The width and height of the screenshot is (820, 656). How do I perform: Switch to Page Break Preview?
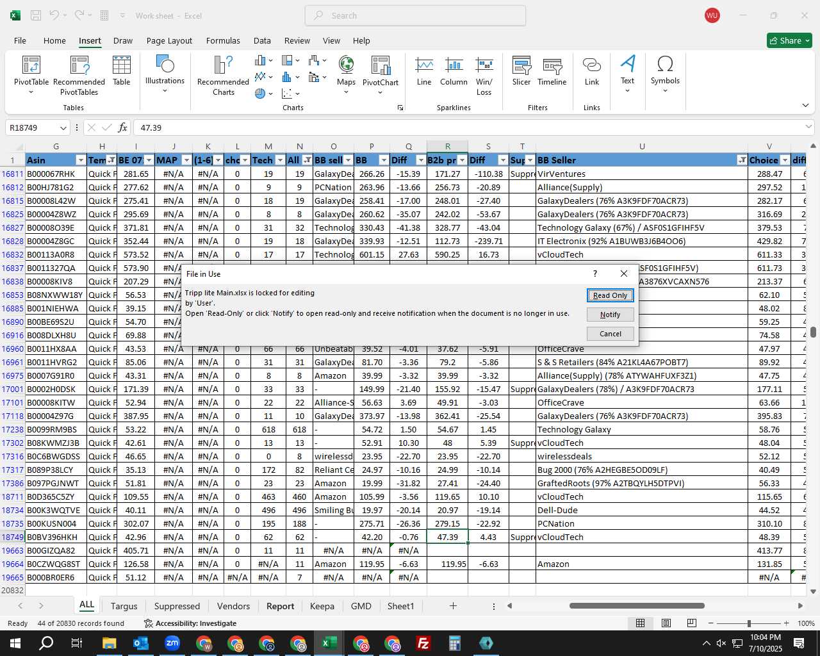pos(692,623)
